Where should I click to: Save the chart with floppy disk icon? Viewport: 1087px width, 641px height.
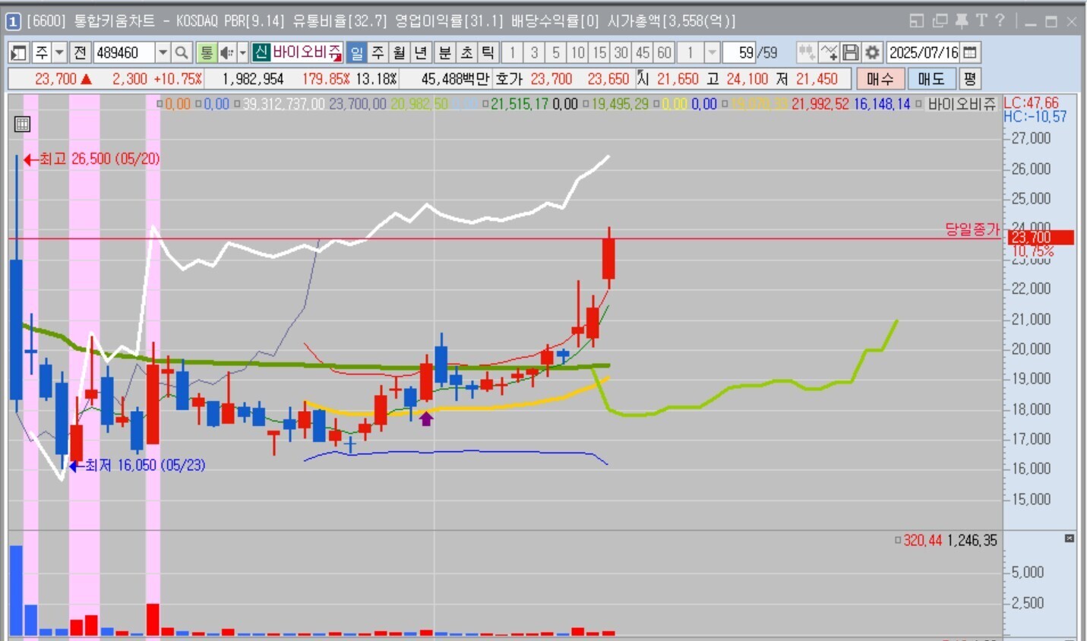click(851, 52)
